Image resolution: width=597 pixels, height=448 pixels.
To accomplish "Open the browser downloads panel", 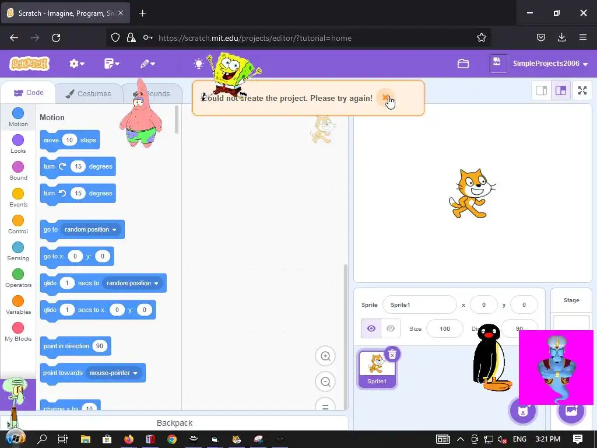I will click(x=561, y=37).
